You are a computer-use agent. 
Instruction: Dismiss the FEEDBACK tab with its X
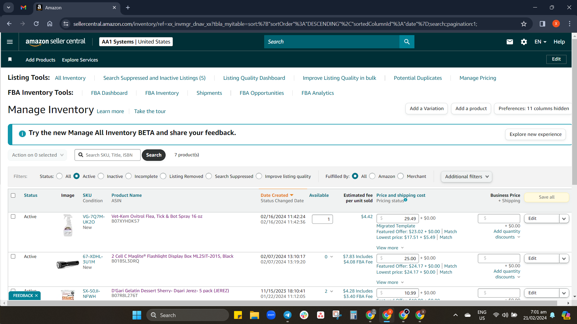click(x=36, y=295)
